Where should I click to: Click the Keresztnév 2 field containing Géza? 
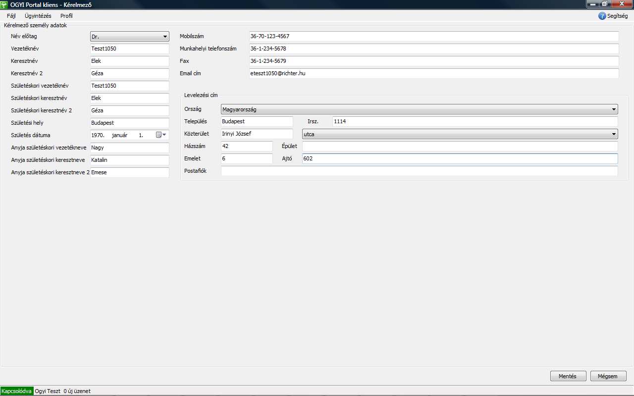130,73
